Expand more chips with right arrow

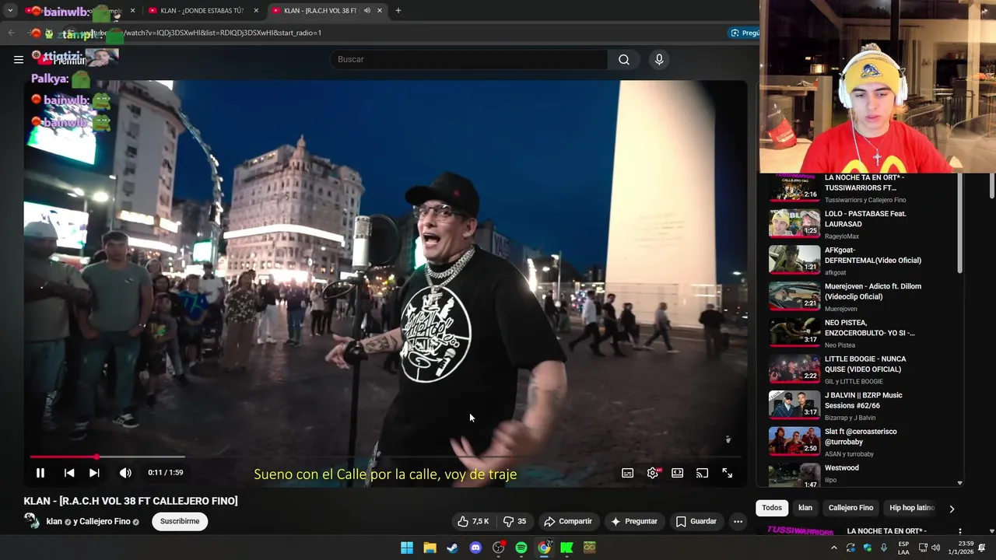pyautogui.click(x=951, y=509)
